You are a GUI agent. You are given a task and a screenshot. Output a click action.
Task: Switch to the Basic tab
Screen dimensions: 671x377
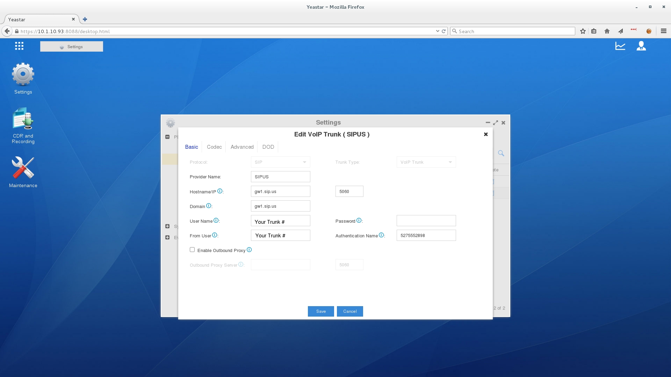[192, 147]
